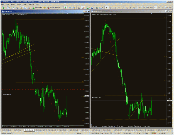Switch timeframe to H4

[159, 8]
